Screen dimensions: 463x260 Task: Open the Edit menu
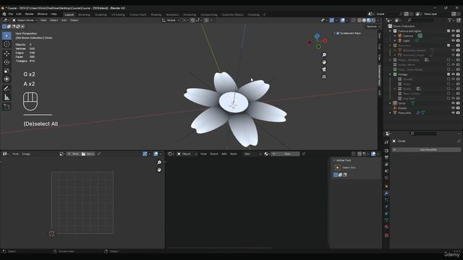tap(19, 14)
